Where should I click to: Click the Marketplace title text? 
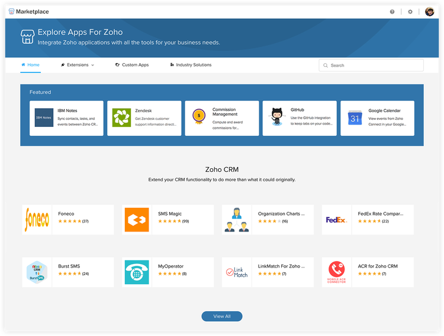33,12
